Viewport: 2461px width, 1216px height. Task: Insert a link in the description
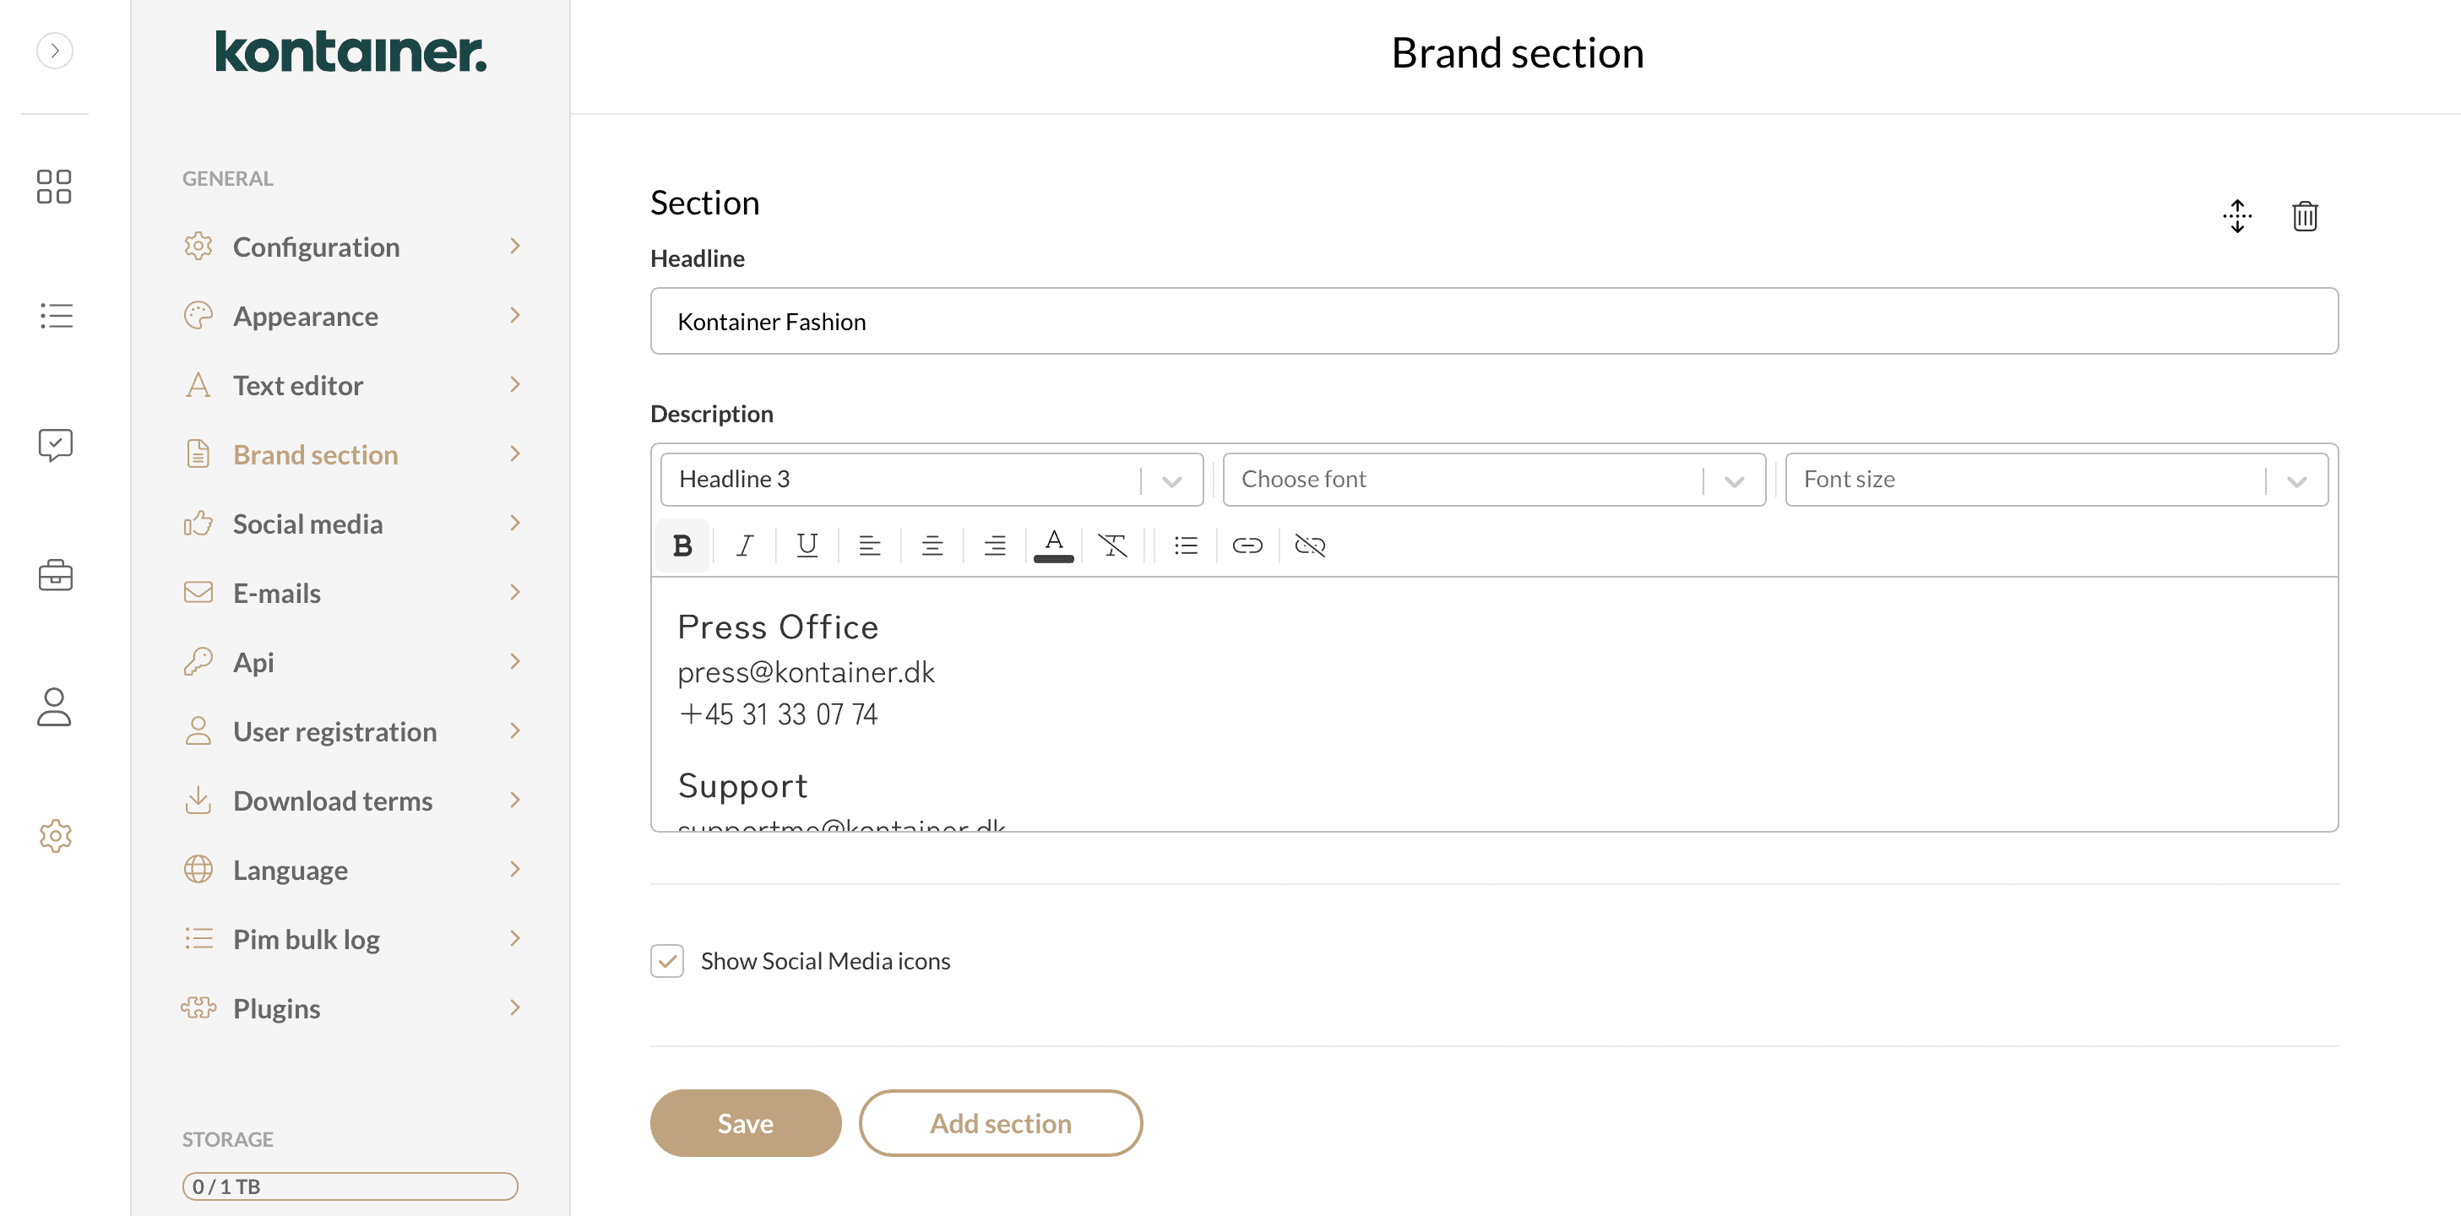pyautogui.click(x=1247, y=545)
